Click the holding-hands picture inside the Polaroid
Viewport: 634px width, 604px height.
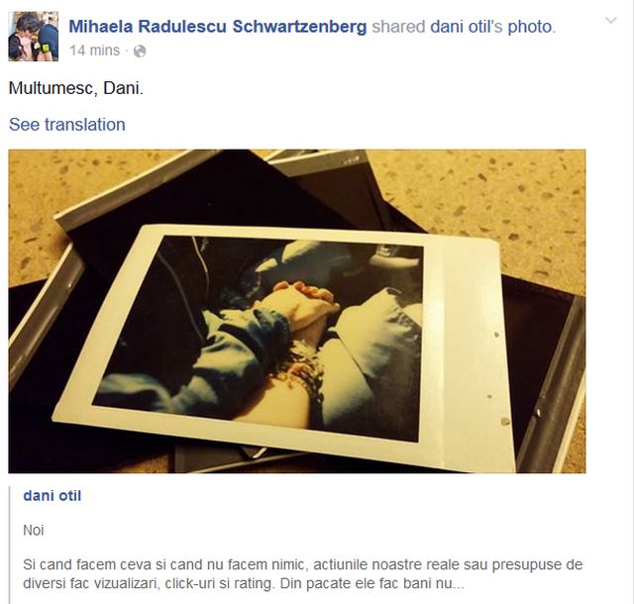point(259,339)
